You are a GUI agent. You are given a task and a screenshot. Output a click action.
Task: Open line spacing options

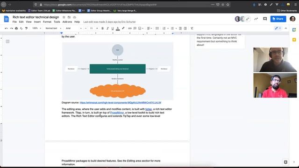pyautogui.click(x=157, y=28)
